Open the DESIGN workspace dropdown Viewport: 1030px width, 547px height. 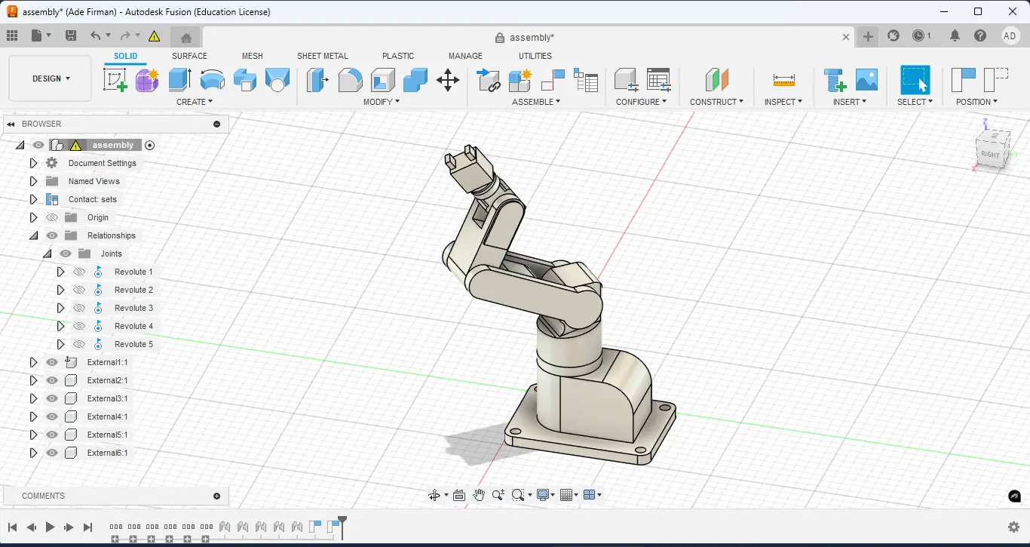(x=51, y=78)
